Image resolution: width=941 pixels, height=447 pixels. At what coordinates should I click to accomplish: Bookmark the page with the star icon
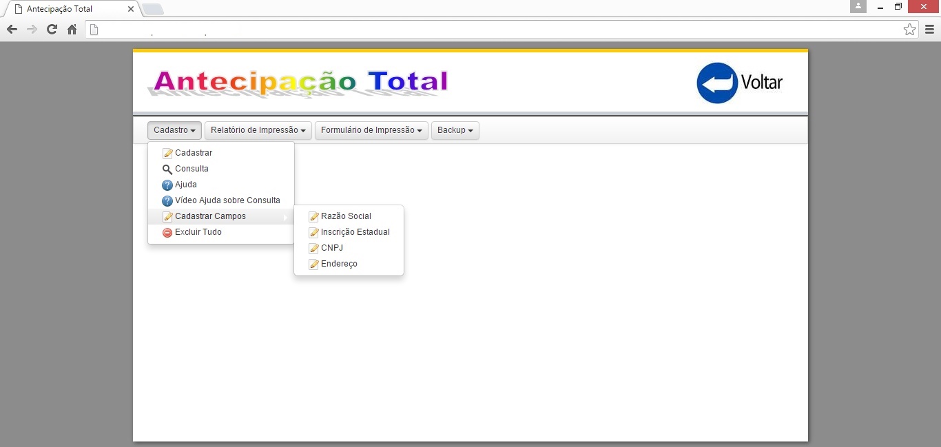(909, 30)
